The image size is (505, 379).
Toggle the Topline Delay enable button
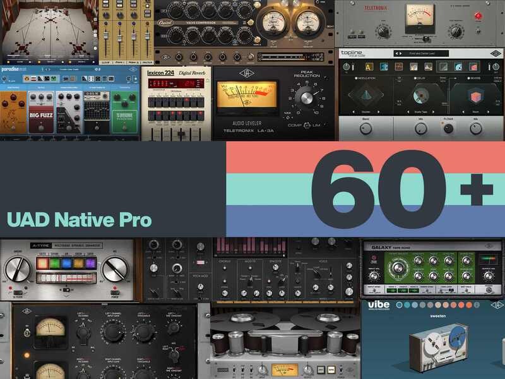[x=415, y=78]
